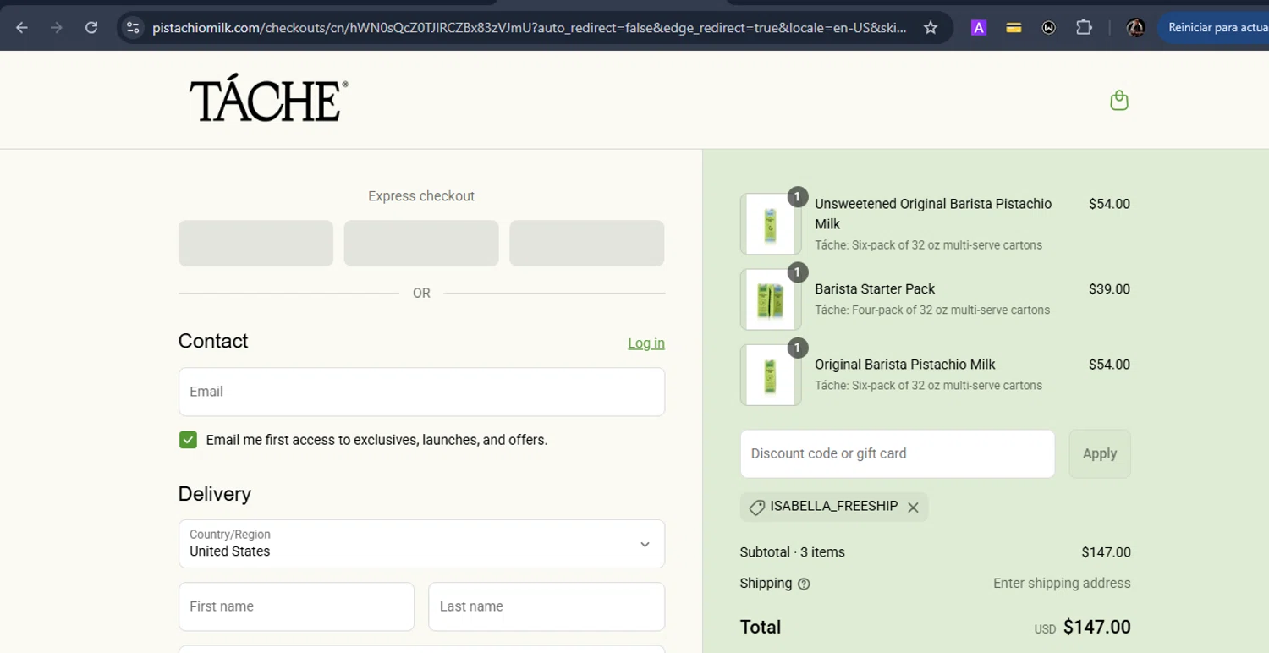1269x653 pixels.
Task: Click the discount tag icon beside ISABELLA_FREESHIP
Action: pos(757,508)
